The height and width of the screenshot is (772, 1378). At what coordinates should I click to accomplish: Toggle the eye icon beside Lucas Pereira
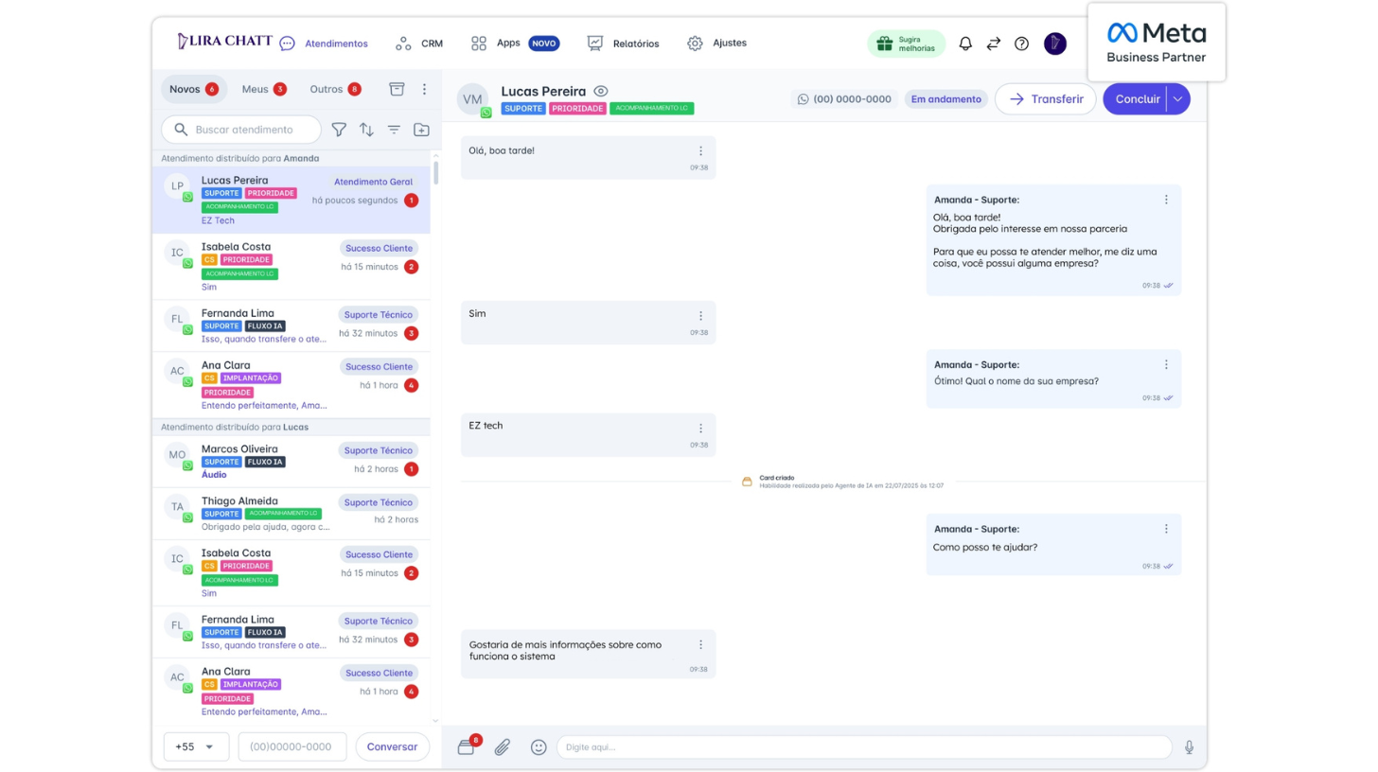coord(601,92)
